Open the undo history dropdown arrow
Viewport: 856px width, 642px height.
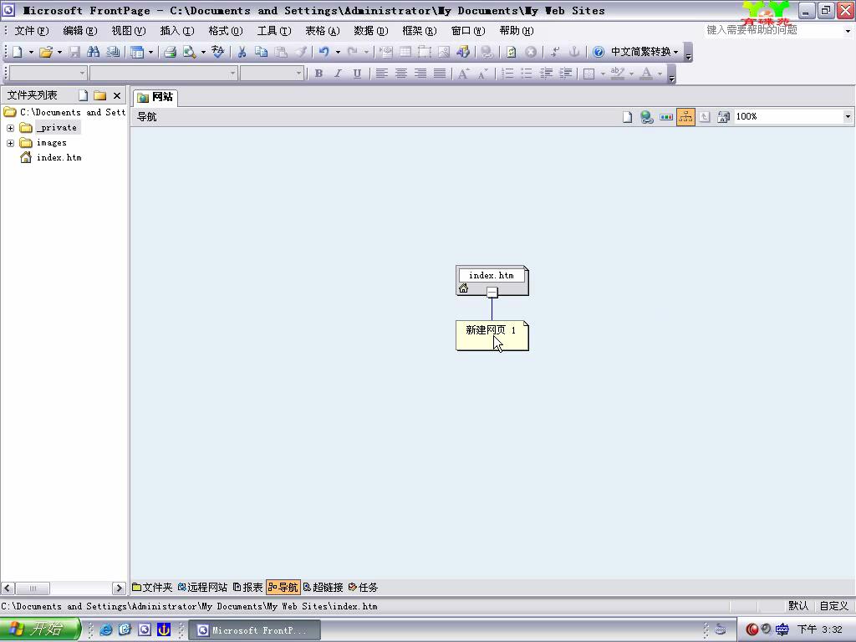338,53
